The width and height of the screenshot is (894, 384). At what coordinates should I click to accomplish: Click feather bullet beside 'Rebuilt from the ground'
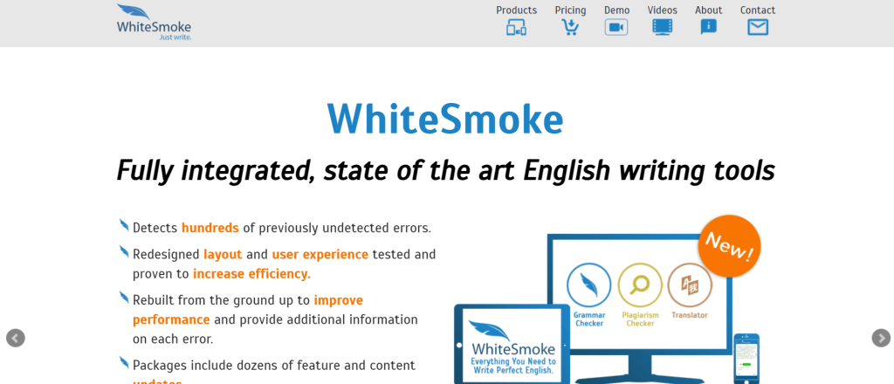124,298
